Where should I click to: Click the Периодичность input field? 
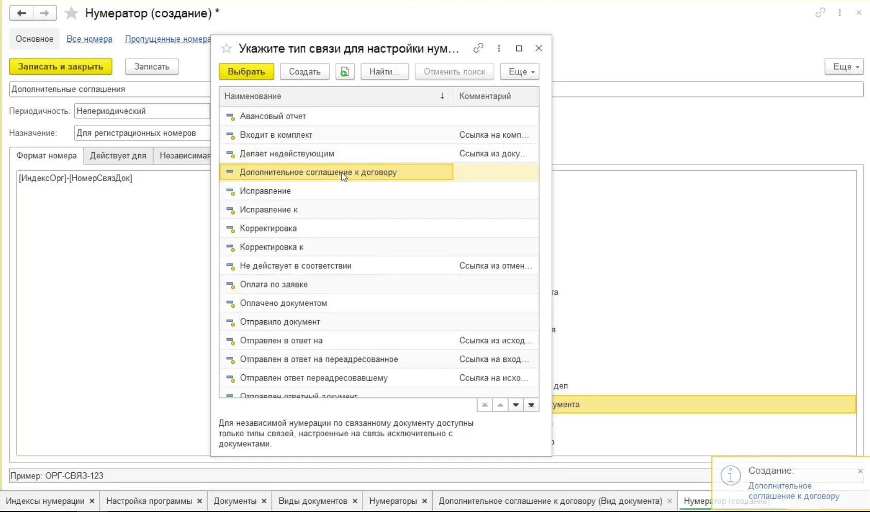[142, 111]
